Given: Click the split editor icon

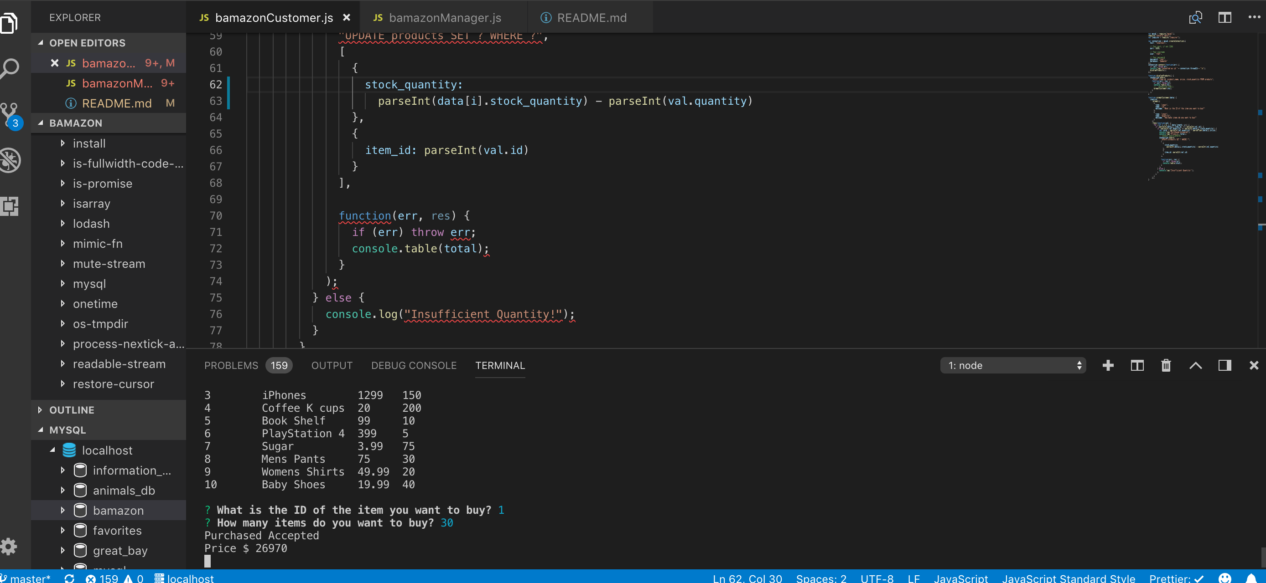Looking at the screenshot, I should pyautogui.click(x=1224, y=18).
